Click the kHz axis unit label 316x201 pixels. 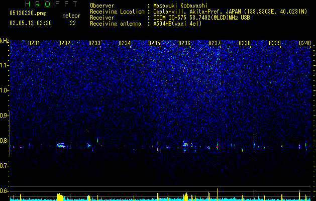pos(5,41)
